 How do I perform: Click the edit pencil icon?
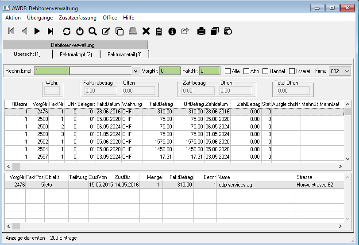(x=106, y=31)
